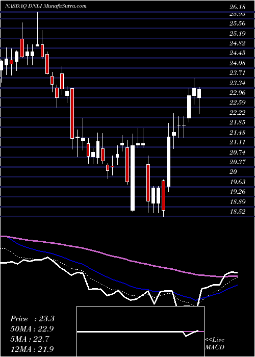The image size is (255, 357).
Task: Click the 22.59 price axis label
Action: coord(238,103)
